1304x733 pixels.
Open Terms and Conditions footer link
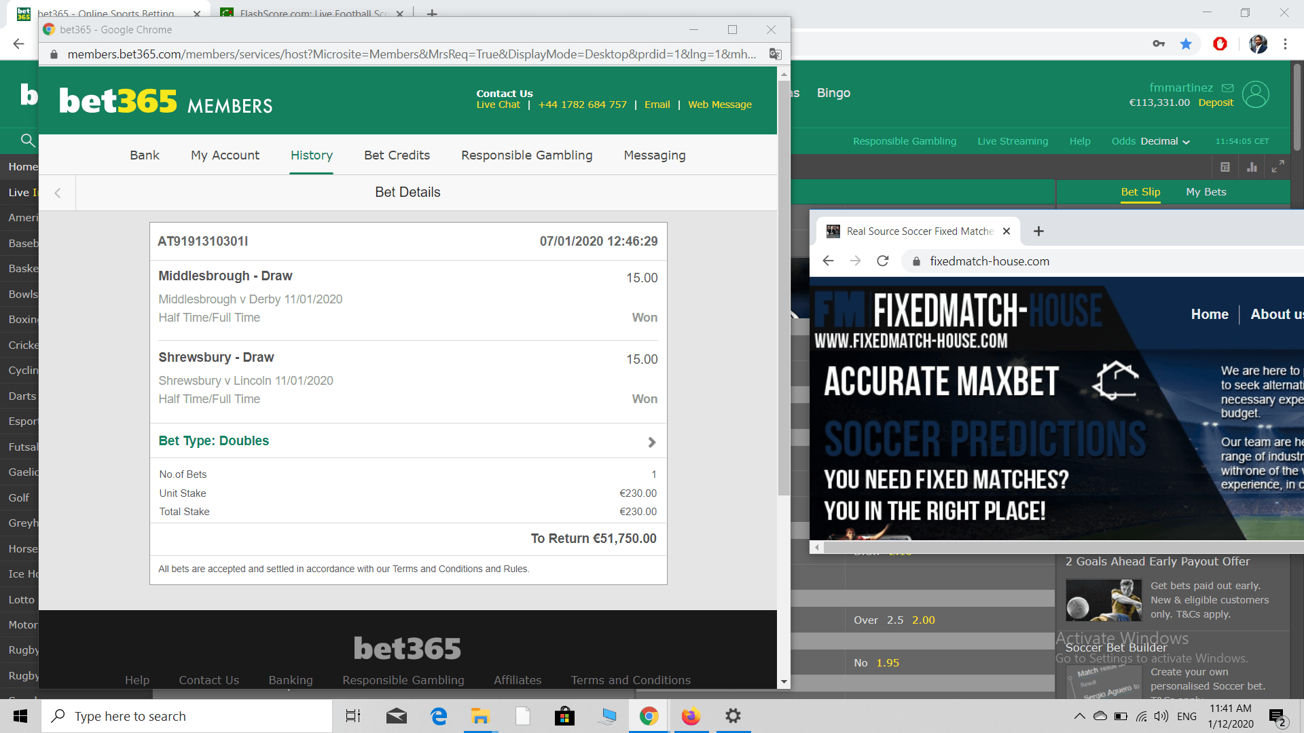(x=630, y=680)
